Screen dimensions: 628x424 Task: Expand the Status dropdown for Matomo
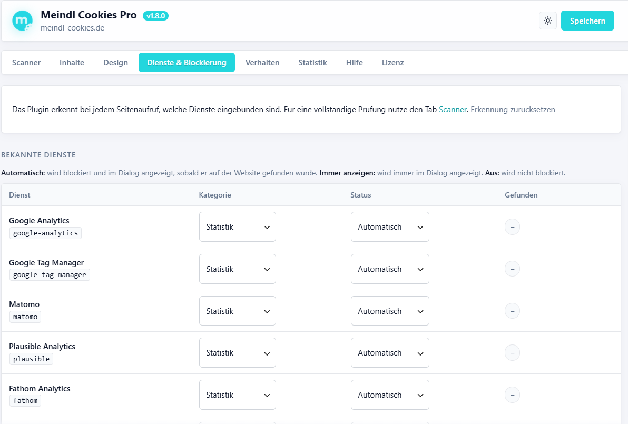[390, 311]
